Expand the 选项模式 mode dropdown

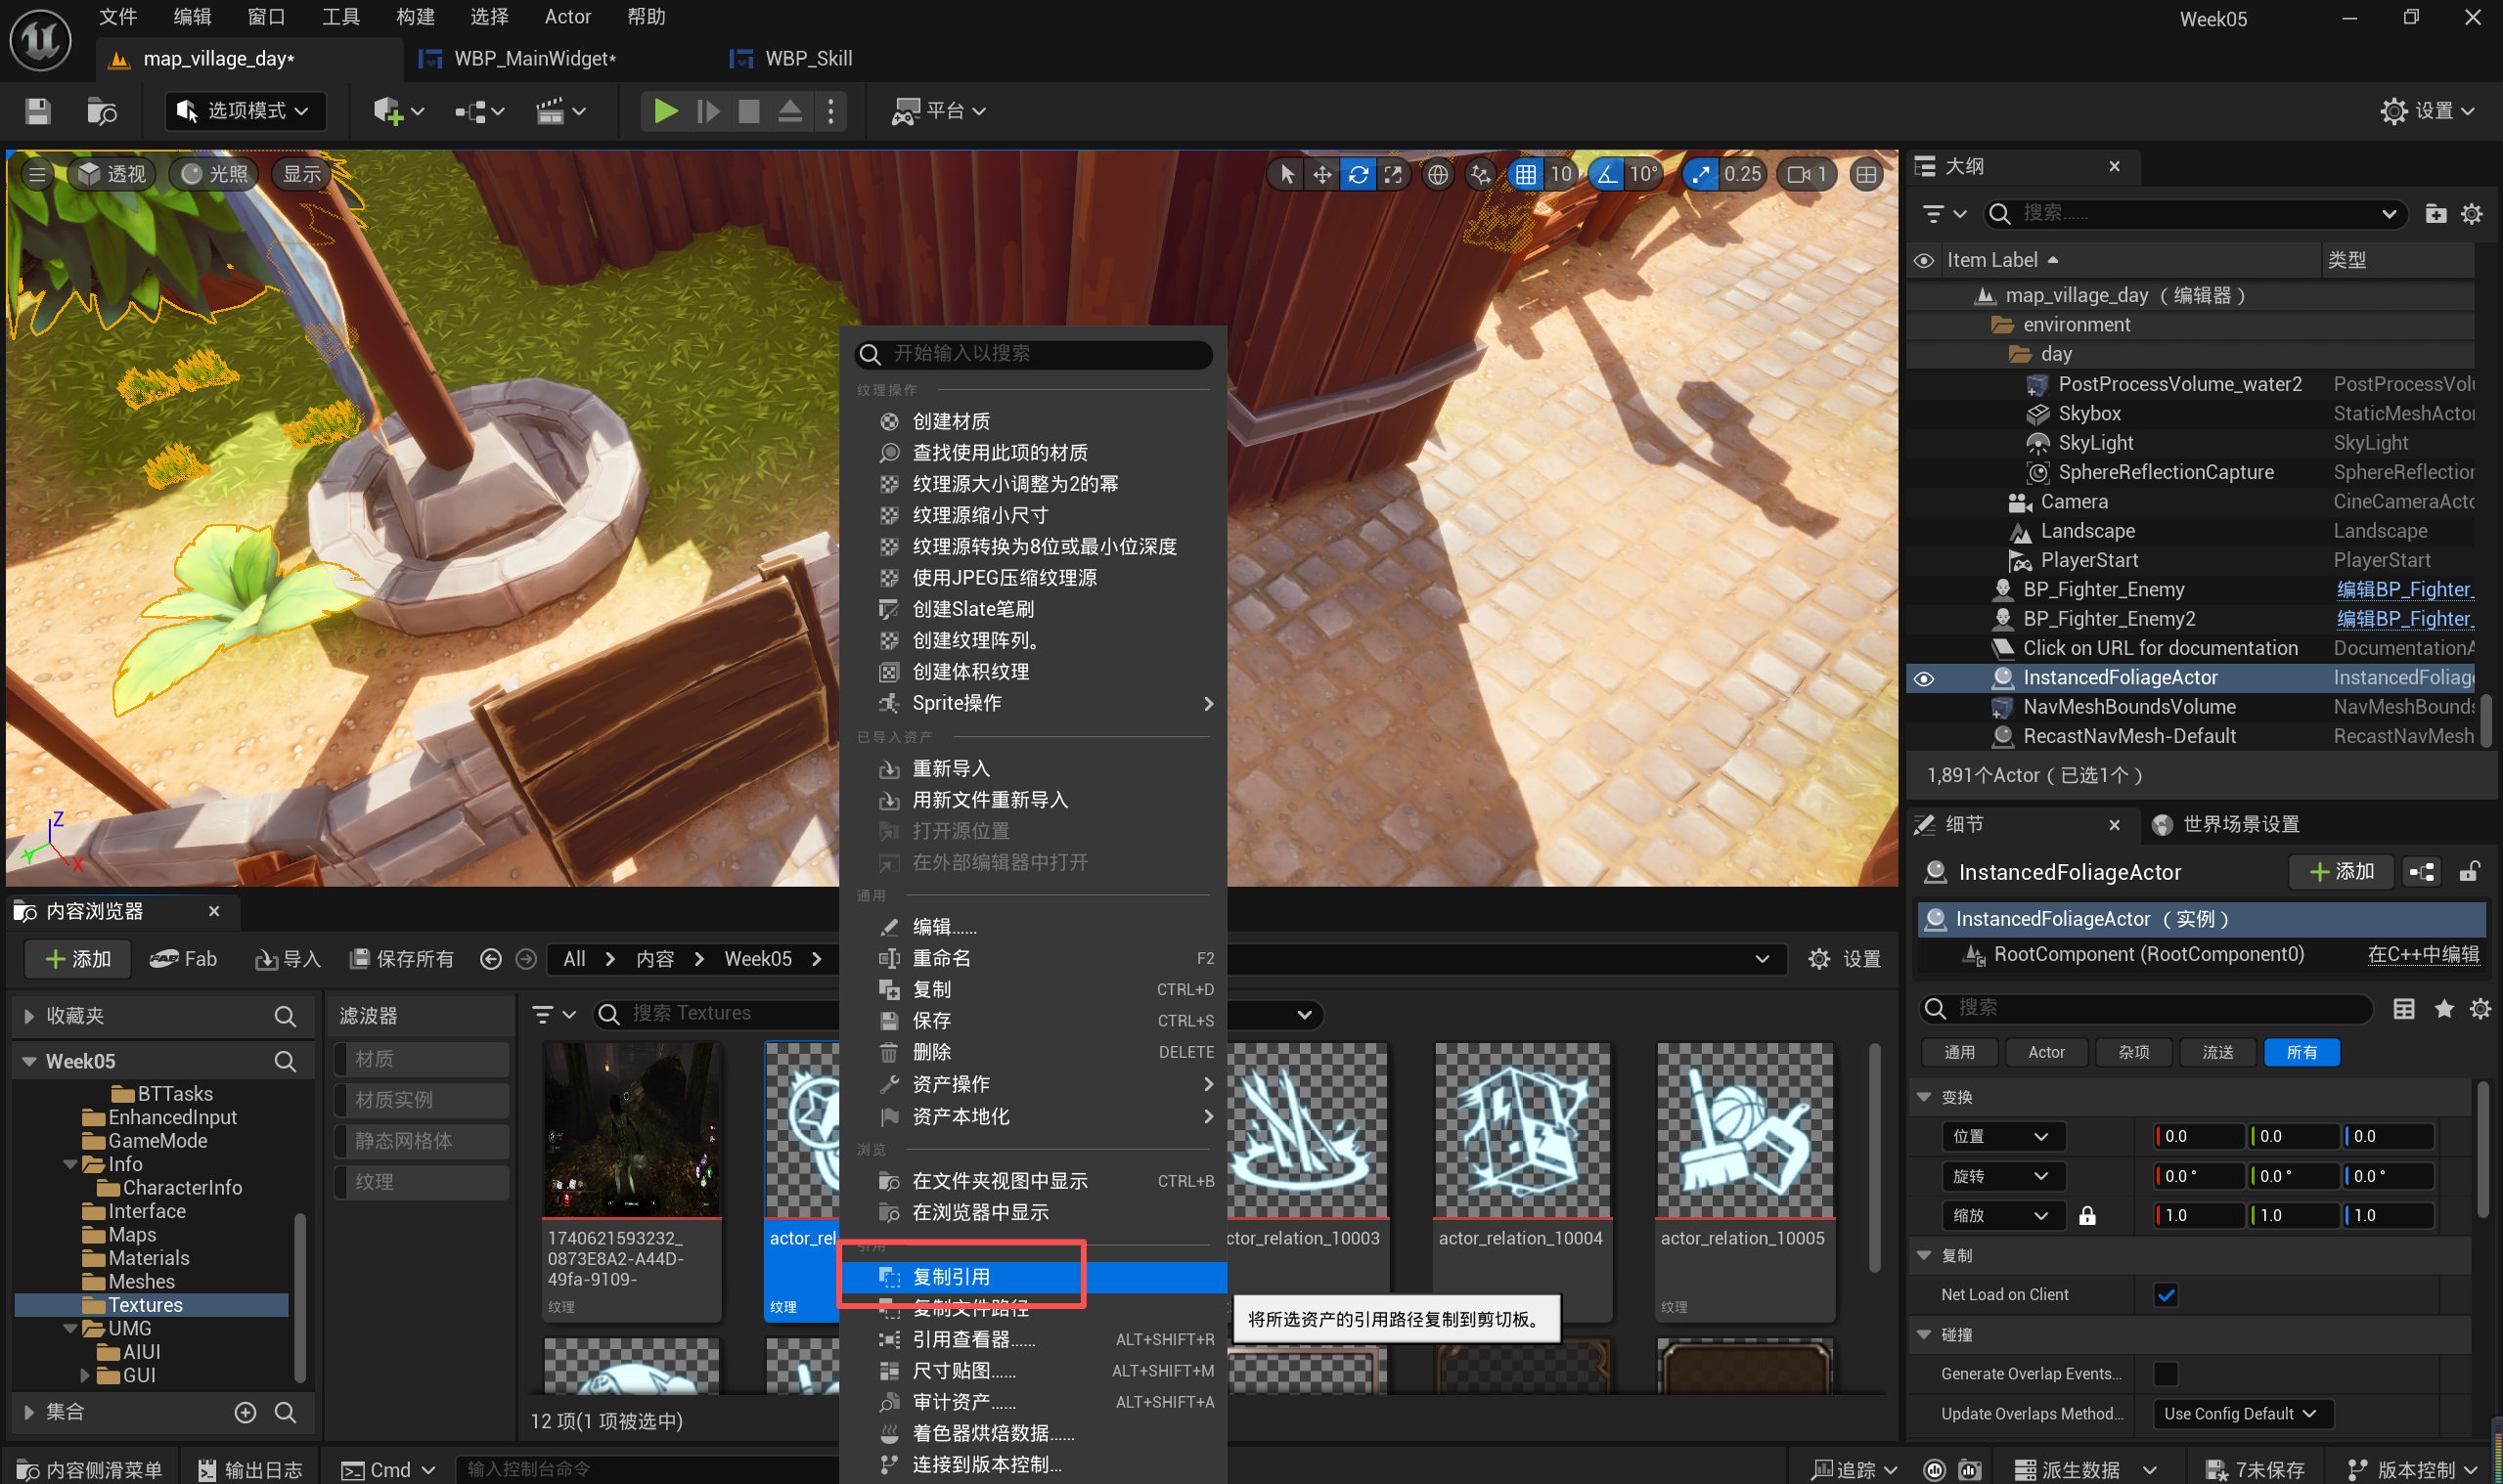246,111
